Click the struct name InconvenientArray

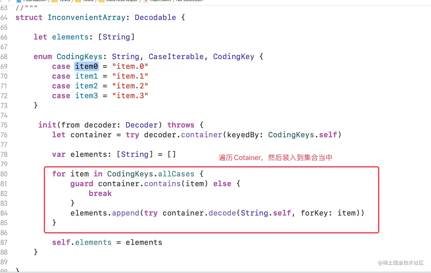coord(87,18)
